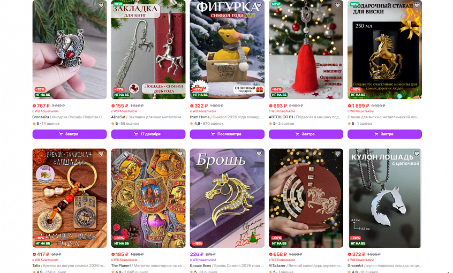Add whiskey glass to cart for 1 899 ₽
Viewport: 453px width, 273px height.
[384, 134]
